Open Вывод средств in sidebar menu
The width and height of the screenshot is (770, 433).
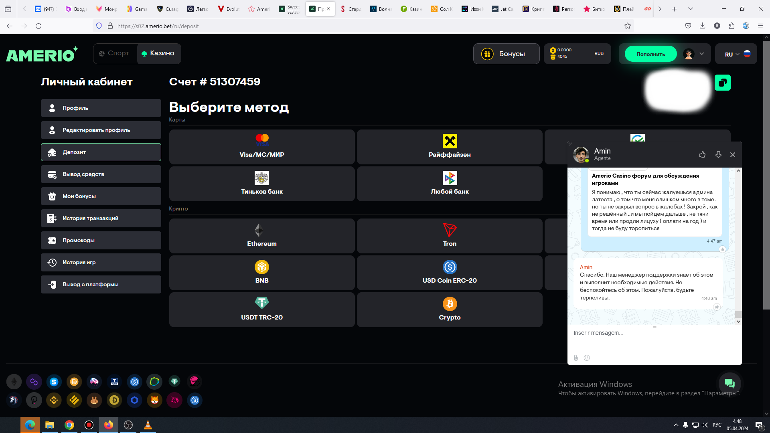pos(101,174)
